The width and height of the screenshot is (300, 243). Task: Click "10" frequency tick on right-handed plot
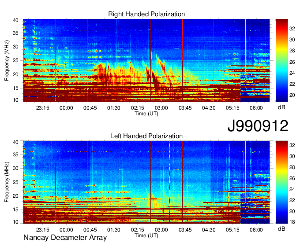coord(16,100)
